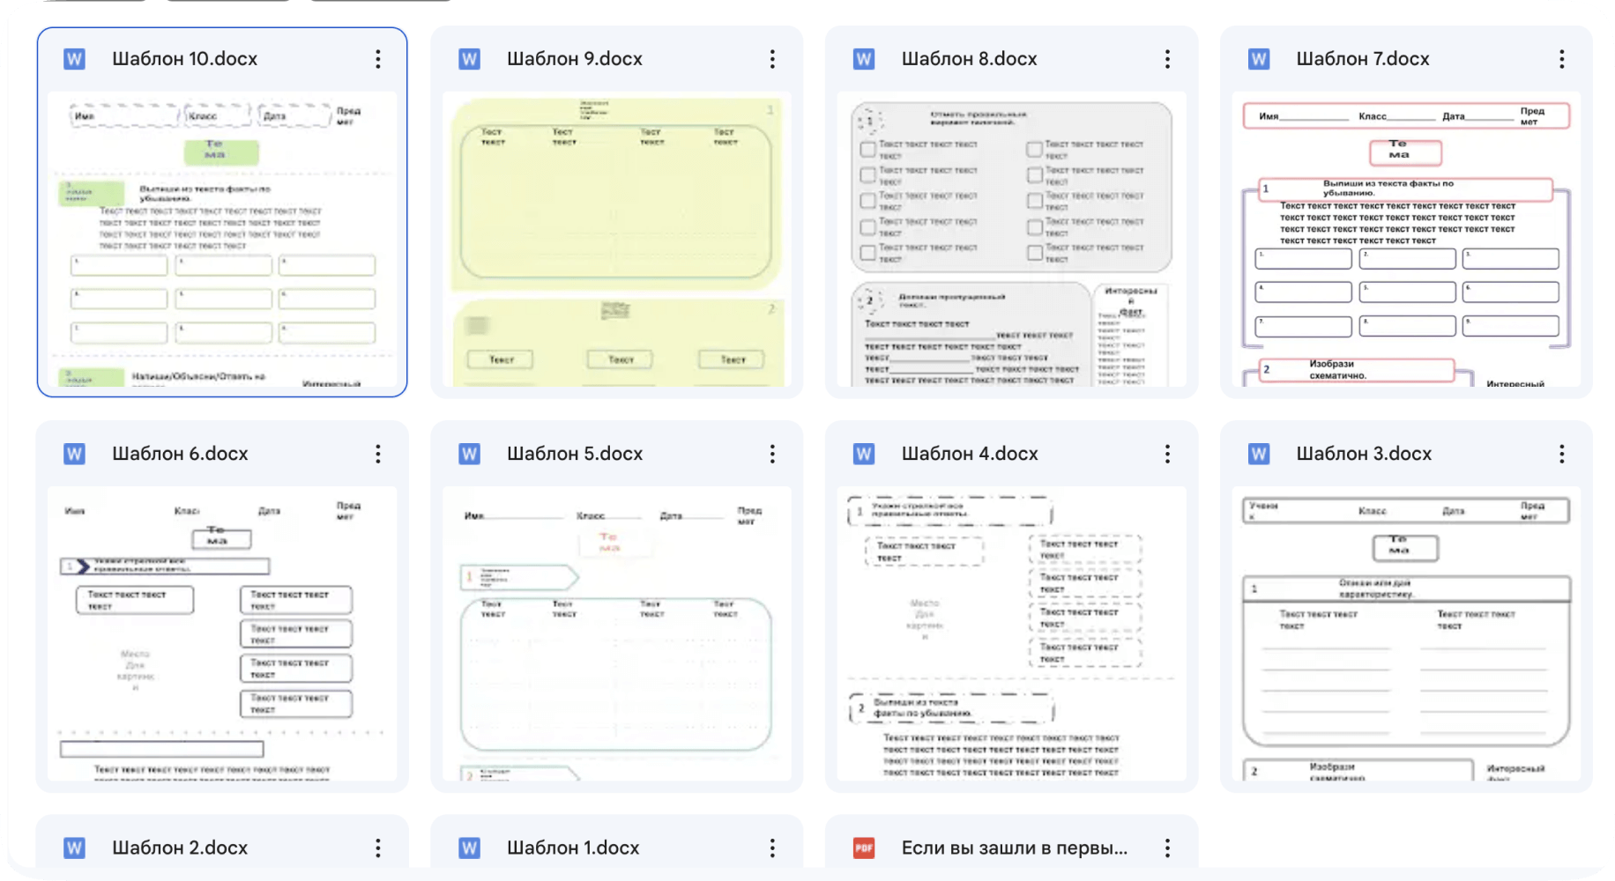
Task: Open more options for Шаблон 9.docx
Action: click(x=772, y=59)
